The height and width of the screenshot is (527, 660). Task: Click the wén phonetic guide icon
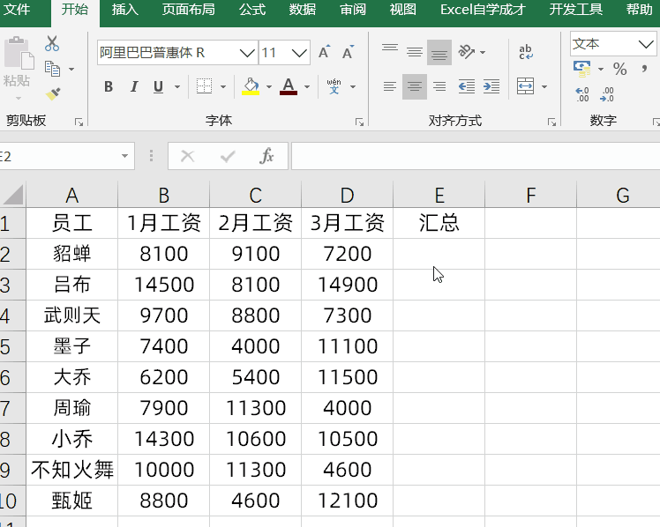334,86
